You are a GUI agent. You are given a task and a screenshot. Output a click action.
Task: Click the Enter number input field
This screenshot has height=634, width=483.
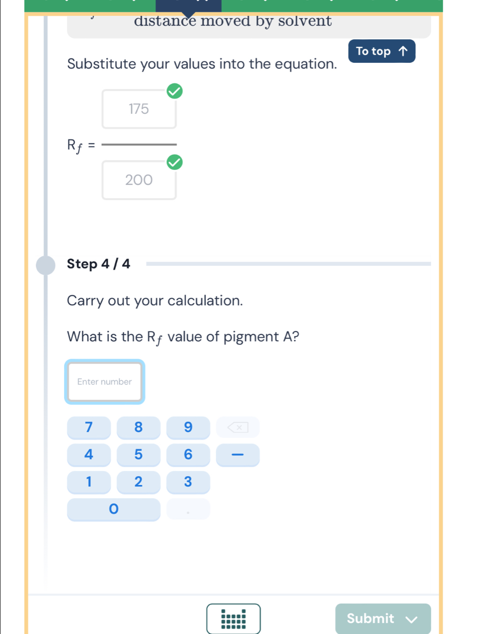click(104, 382)
